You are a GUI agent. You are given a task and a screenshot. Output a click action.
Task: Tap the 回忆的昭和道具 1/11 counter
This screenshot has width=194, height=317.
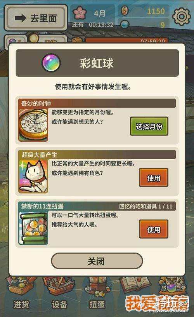pos(145,206)
